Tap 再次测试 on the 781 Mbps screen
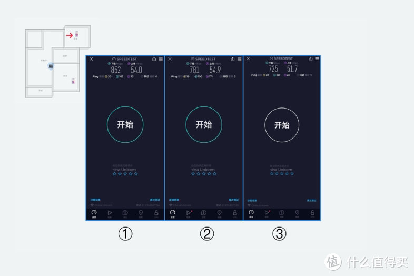Viewport: 414px width, 276px height. pos(234,200)
